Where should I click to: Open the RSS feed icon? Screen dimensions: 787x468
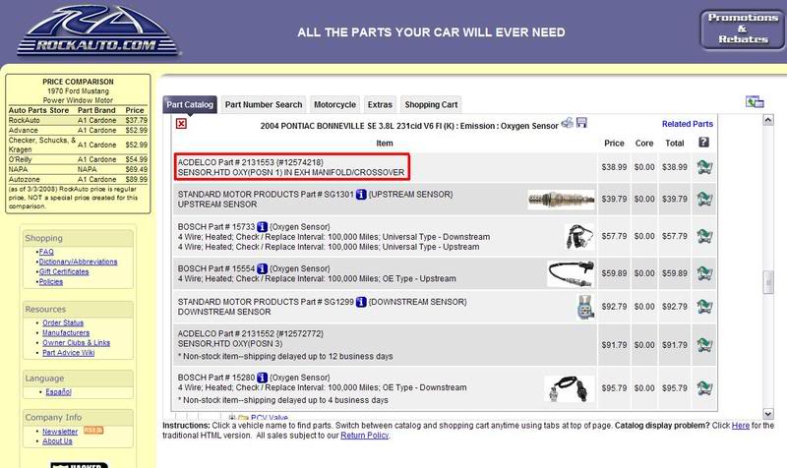[x=93, y=431]
